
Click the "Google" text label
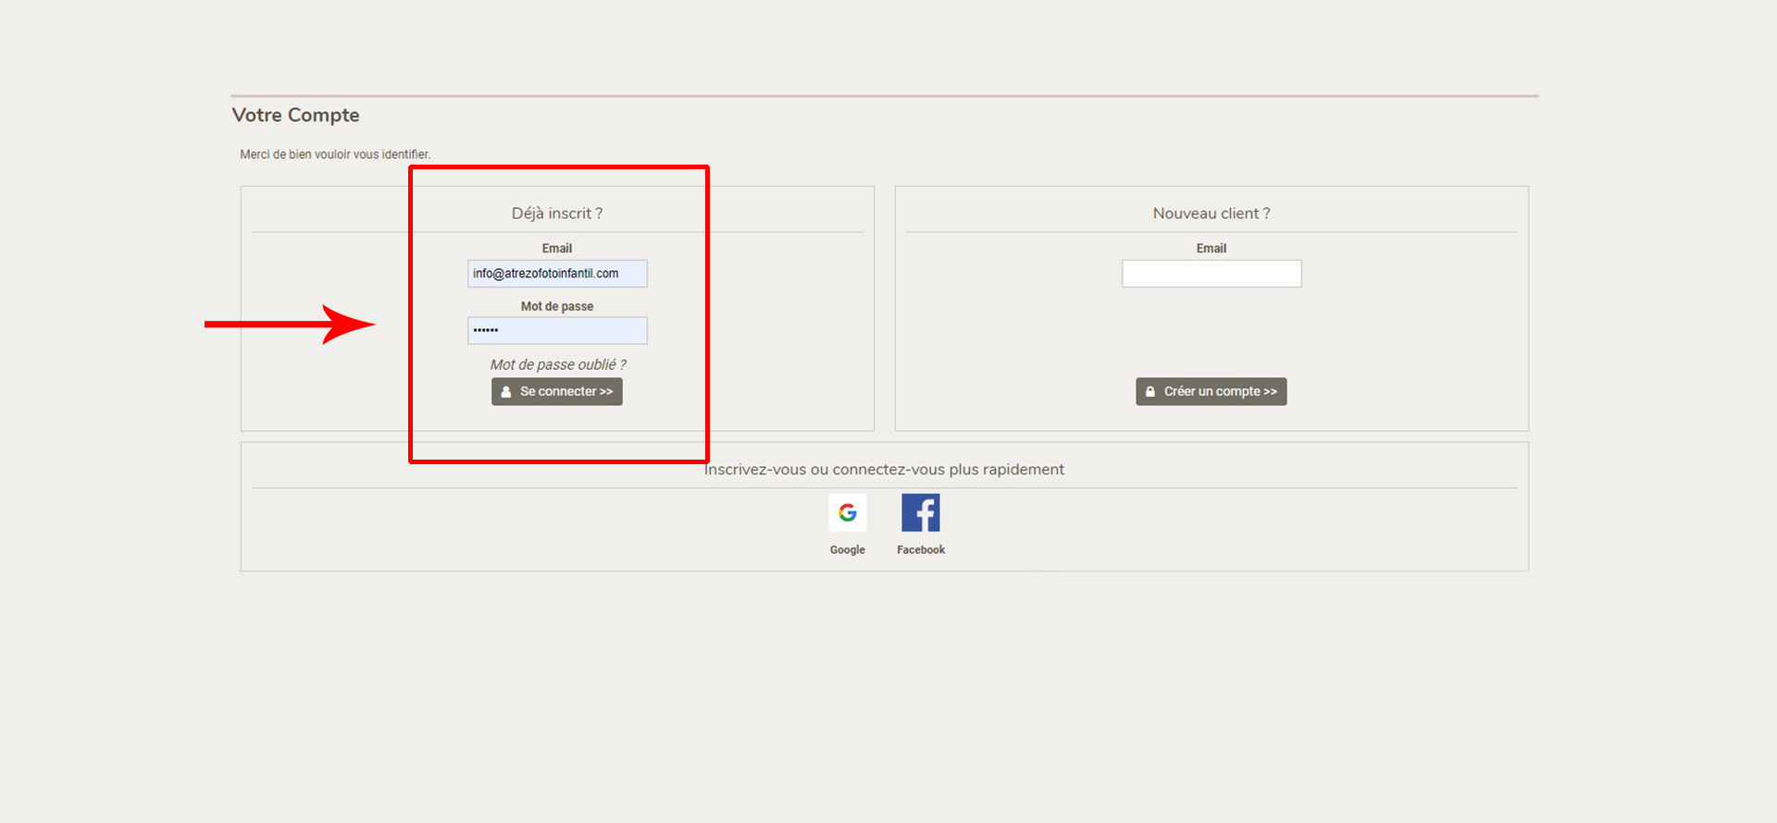tap(847, 549)
